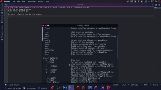This screenshot has height=90, width=161.
Task: Click the open-folder icon at tab bar right
Action: point(156,5)
